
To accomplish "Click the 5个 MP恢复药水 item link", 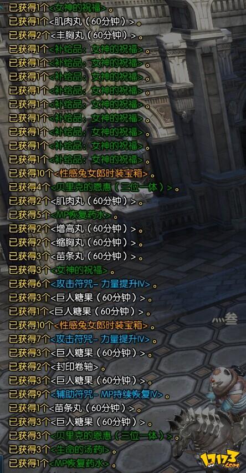I will pyautogui.click(x=81, y=215).
